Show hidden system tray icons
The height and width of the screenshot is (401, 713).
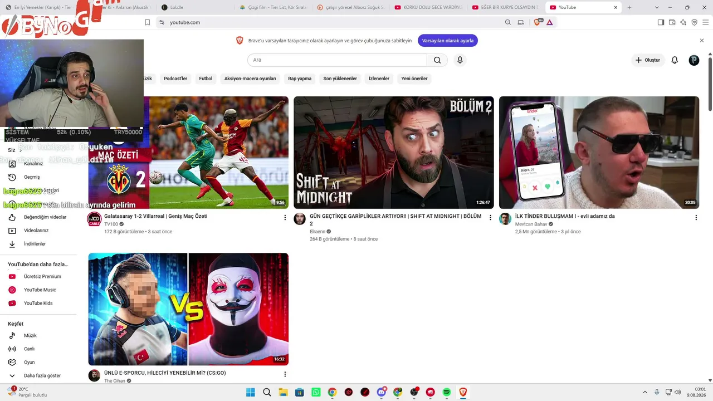[645, 392]
